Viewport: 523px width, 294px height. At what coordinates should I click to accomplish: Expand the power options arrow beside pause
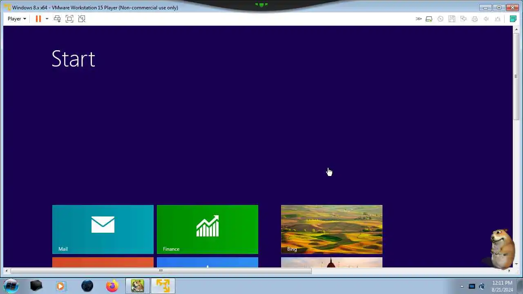tap(47, 19)
